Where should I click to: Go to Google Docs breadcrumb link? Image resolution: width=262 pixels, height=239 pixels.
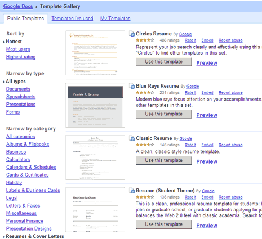pyautogui.click(x=18, y=6)
